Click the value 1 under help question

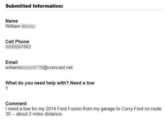click(x=7, y=88)
